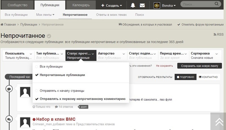
Task: Open the Все публикации submenu item
Action: pos(16,15)
